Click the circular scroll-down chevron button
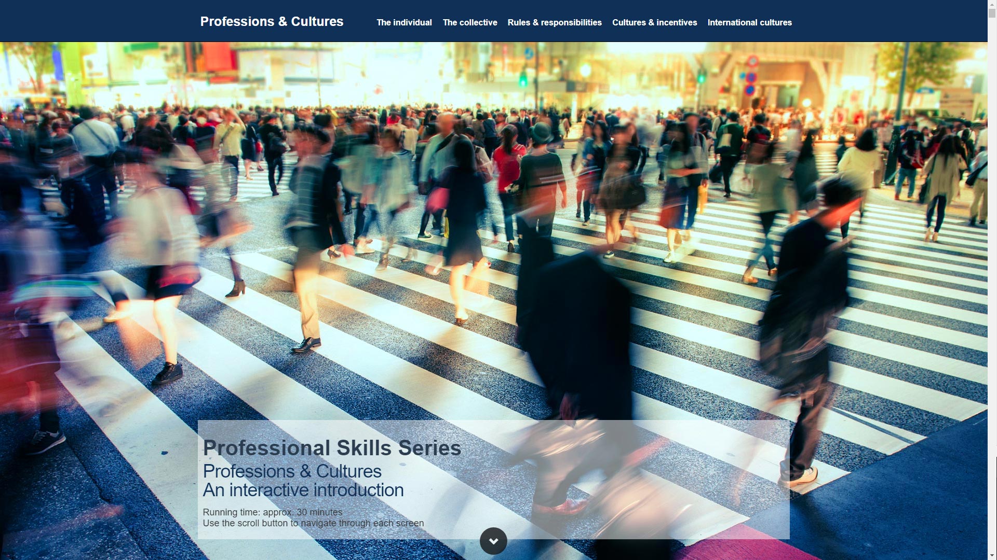 (x=493, y=541)
